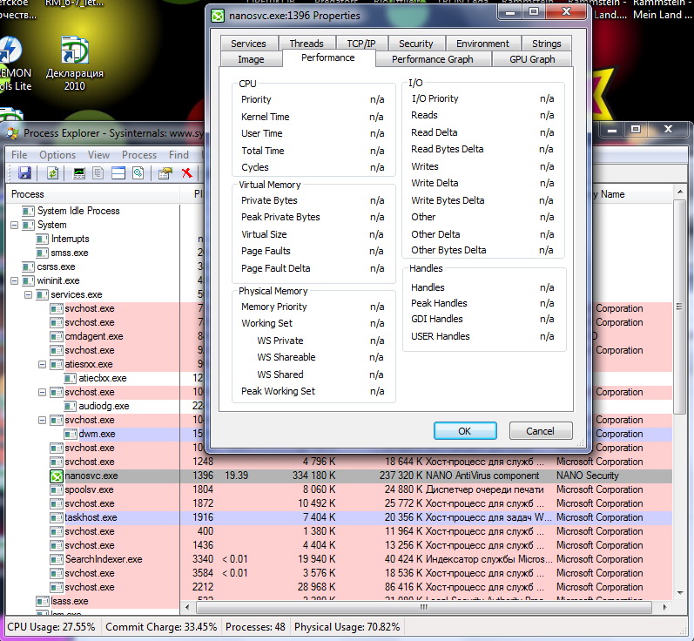This screenshot has height=641, width=694.
Task: Select the green nanosvc.exe process icon
Action: [x=57, y=476]
